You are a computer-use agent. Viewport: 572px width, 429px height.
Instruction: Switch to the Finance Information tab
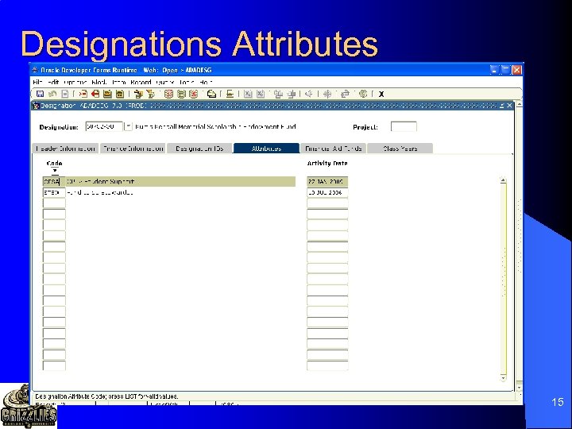click(133, 149)
